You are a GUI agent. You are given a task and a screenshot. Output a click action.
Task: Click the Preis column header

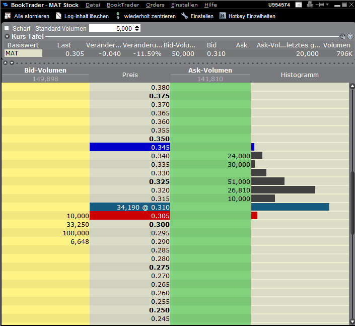130,75
